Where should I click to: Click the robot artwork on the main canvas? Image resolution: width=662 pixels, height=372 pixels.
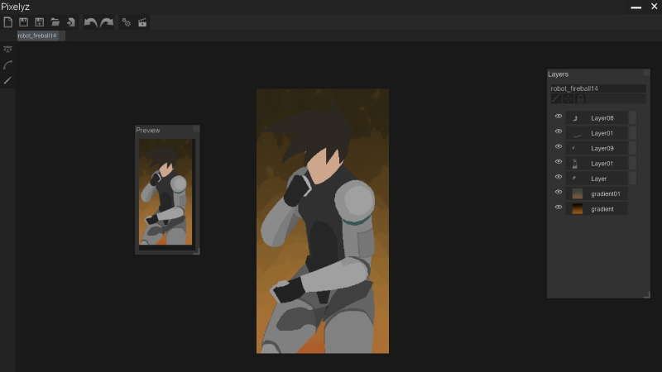323,221
